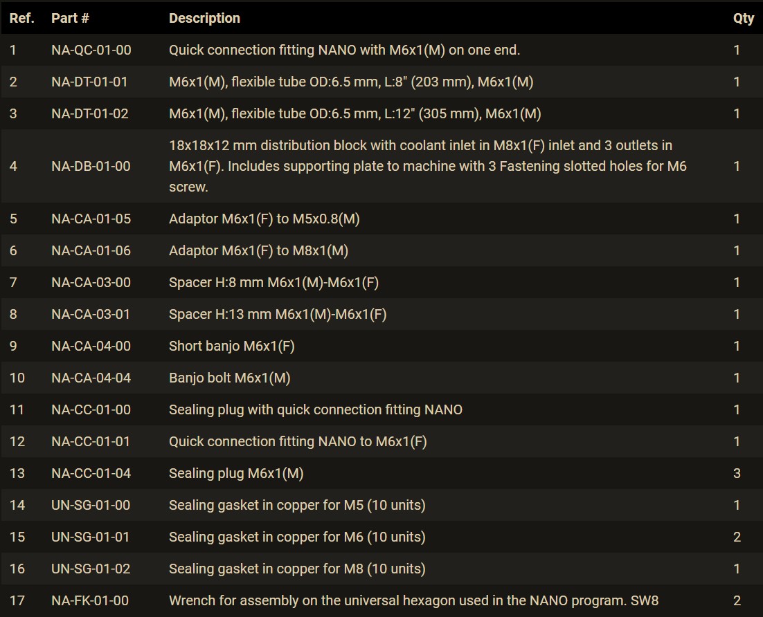The width and height of the screenshot is (763, 617).
Task: Select part number NA-CC-01-00
Action: pyautogui.click(x=91, y=410)
